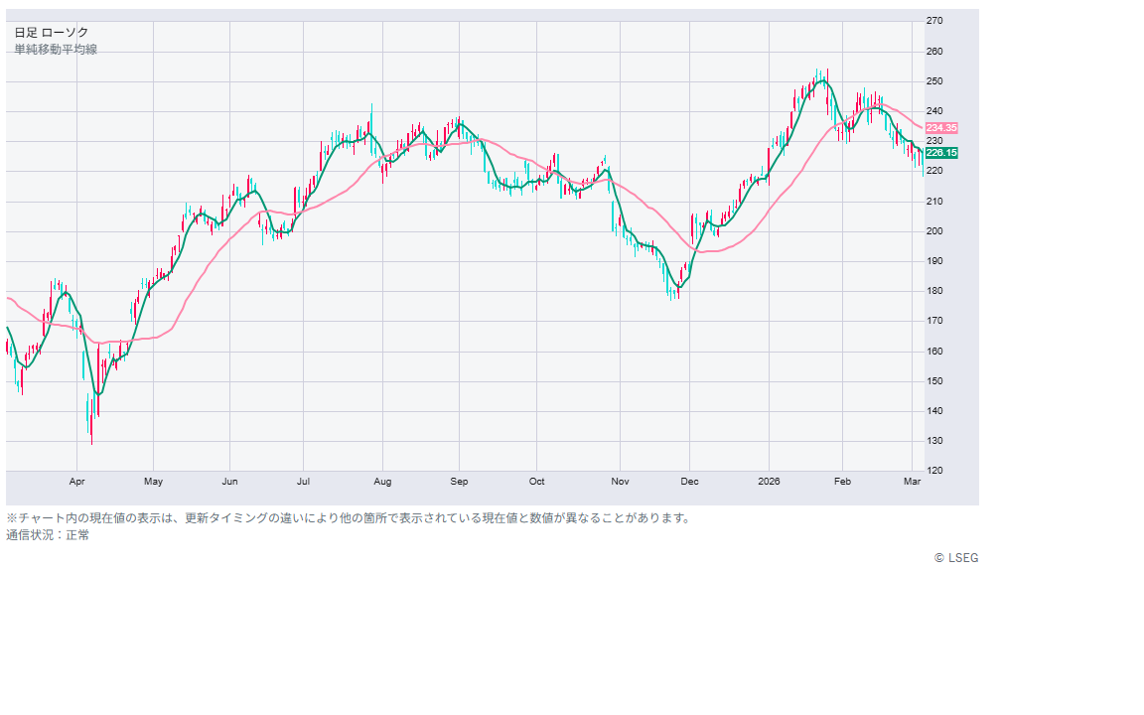The image size is (1144, 715).
Task: Click the Jun label on the date axis
Action: (x=229, y=482)
